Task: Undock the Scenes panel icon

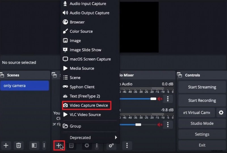Action: coord(2,75)
